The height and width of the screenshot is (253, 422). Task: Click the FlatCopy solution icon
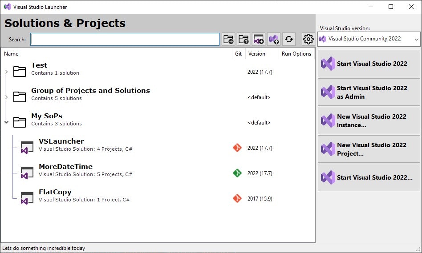click(27, 198)
